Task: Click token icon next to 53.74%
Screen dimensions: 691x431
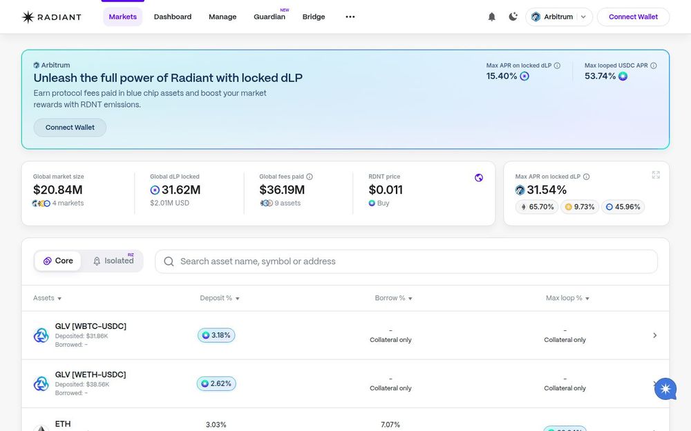Action: [623, 76]
